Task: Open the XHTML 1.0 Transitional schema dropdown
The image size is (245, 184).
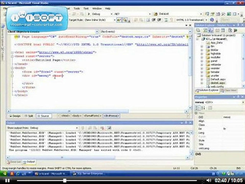Action: [206, 20]
